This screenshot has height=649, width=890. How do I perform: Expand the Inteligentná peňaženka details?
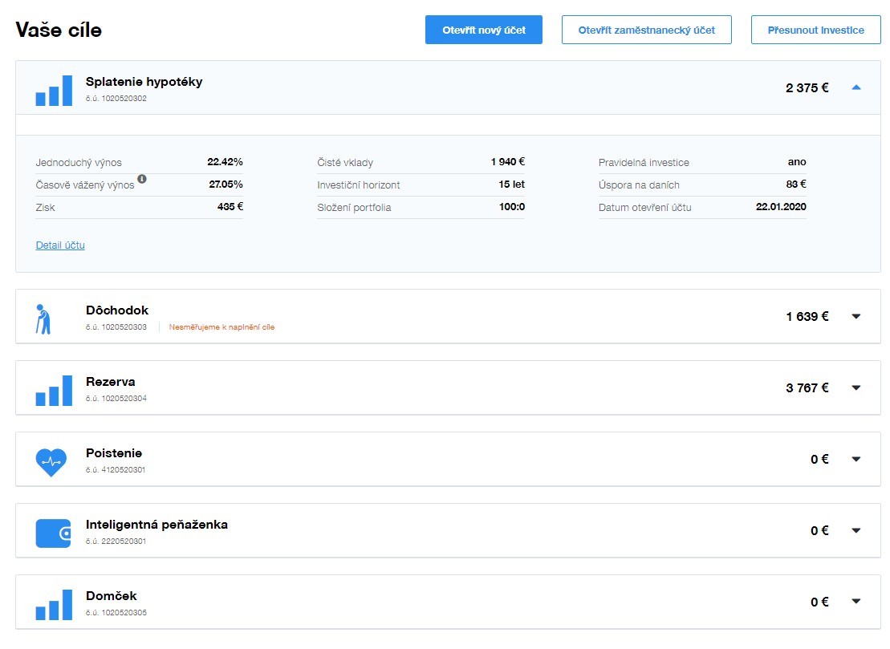tap(855, 530)
